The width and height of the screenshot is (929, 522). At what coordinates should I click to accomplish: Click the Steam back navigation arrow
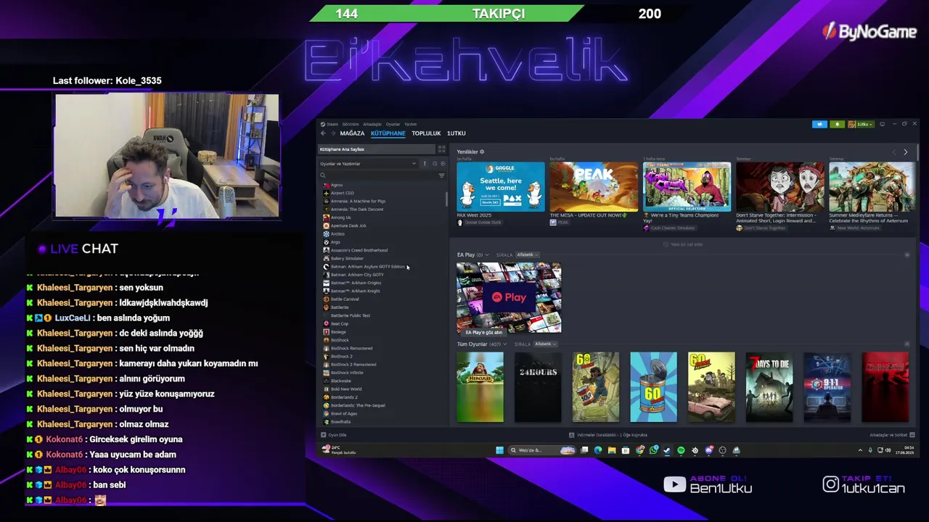pos(324,133)
